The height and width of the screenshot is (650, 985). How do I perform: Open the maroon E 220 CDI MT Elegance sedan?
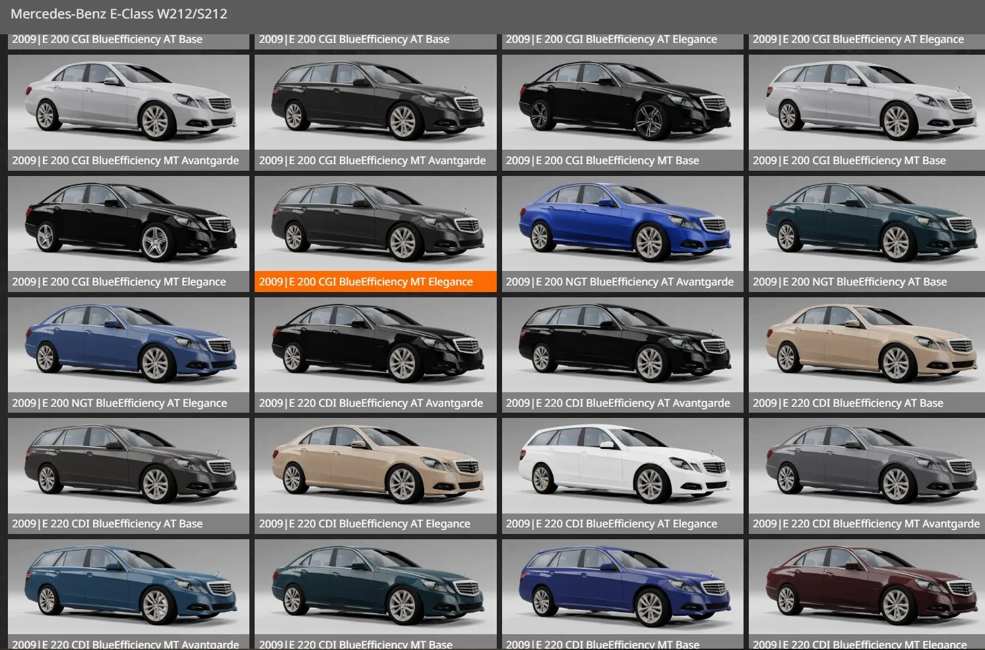[867, 595]
